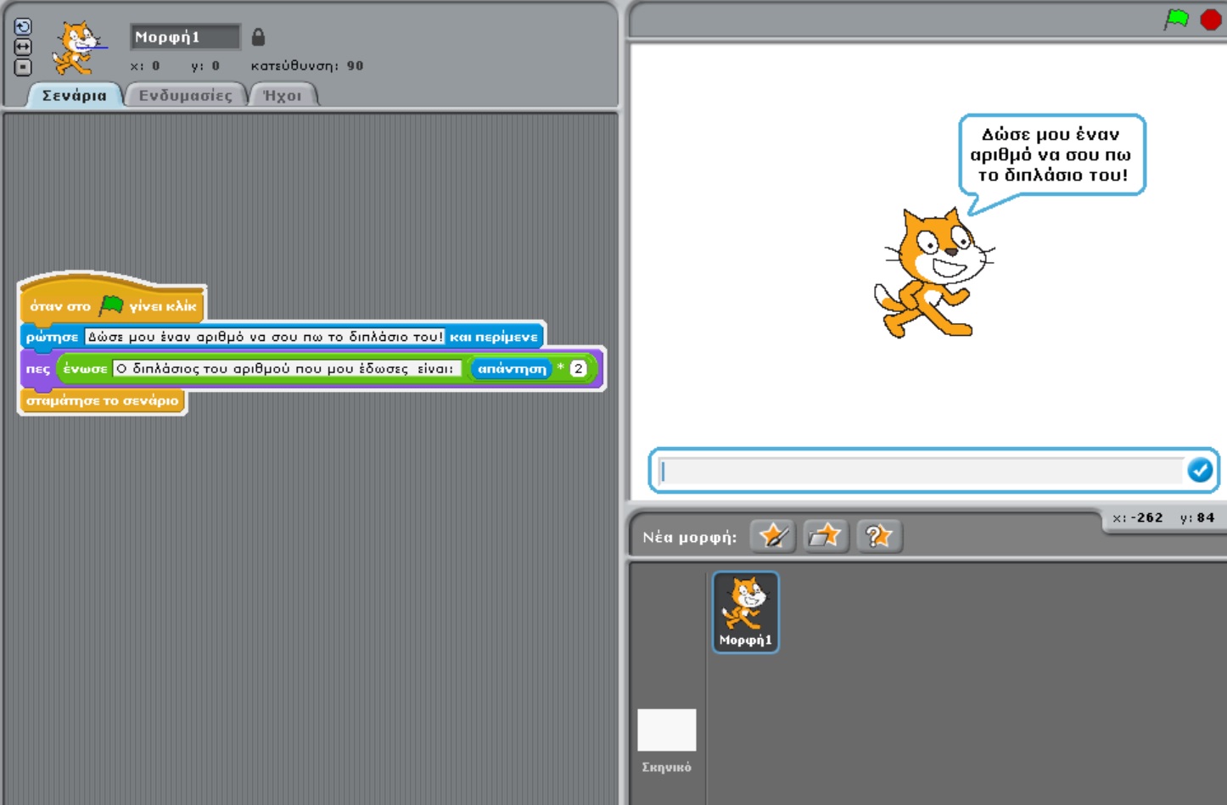The height and width of the screenshot is (805, 1227).
Task: Toggle the sprite lock padlock icon
Action: click(x=258, y=36)
